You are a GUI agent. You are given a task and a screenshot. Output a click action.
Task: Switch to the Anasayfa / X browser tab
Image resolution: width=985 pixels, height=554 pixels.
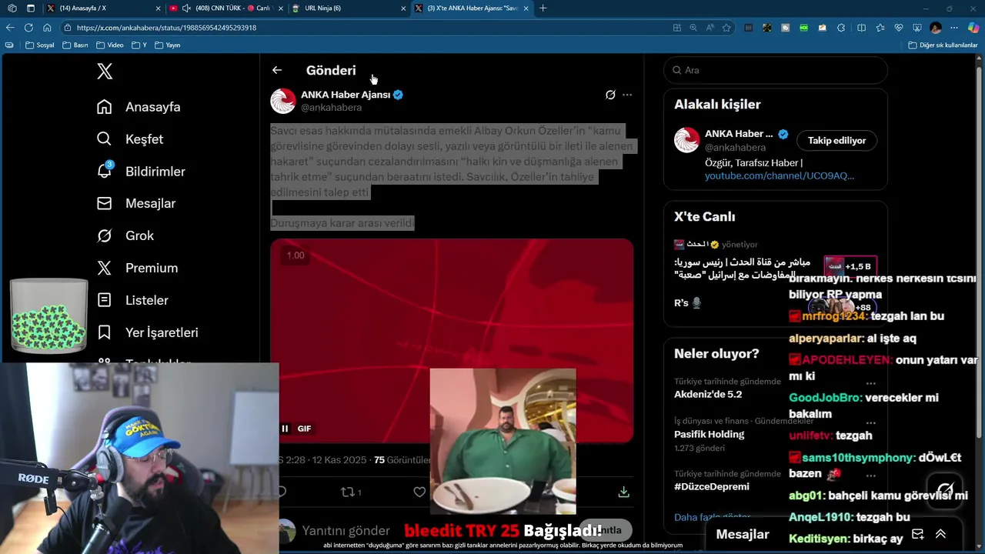103,8
